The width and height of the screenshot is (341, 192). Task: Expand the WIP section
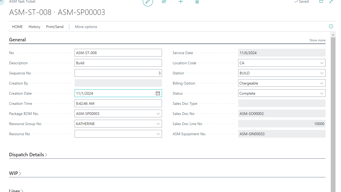click(15, 173)
